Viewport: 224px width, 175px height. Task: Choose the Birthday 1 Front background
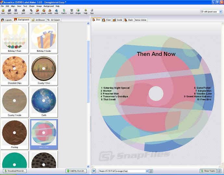click(x=15, y=38)
